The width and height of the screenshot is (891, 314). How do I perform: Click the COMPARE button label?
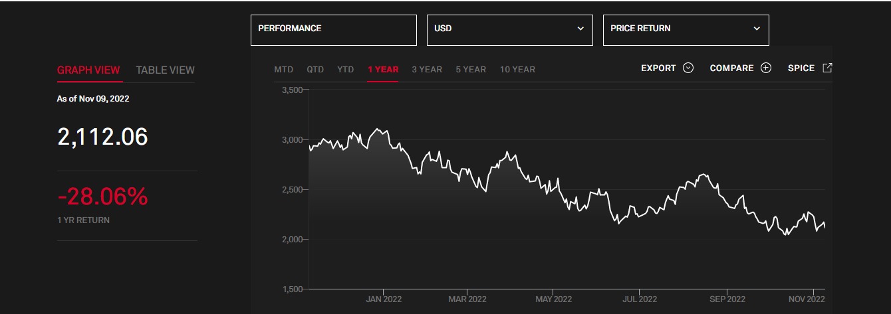click(x=732, y=68)
